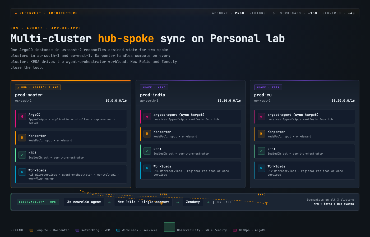Click the KEDA scale icon in prod-eu
Image resolution: width=370 pixels, height=237 pixels.
[x=261, y=151]
